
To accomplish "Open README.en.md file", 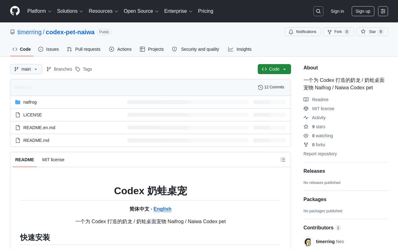I will click(x=39, y=128).
